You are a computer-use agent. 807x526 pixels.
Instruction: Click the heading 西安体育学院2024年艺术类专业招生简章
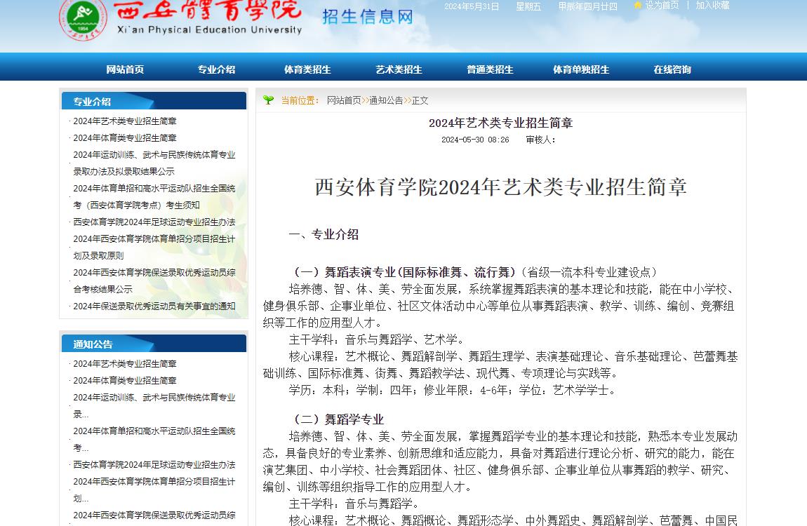click(501, 187)
